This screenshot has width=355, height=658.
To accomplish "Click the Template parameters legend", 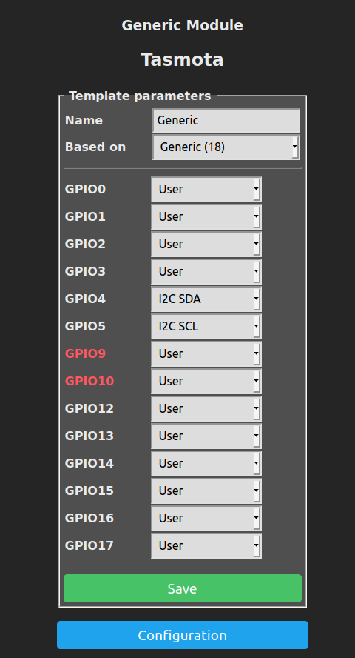I will click(140, 96).
